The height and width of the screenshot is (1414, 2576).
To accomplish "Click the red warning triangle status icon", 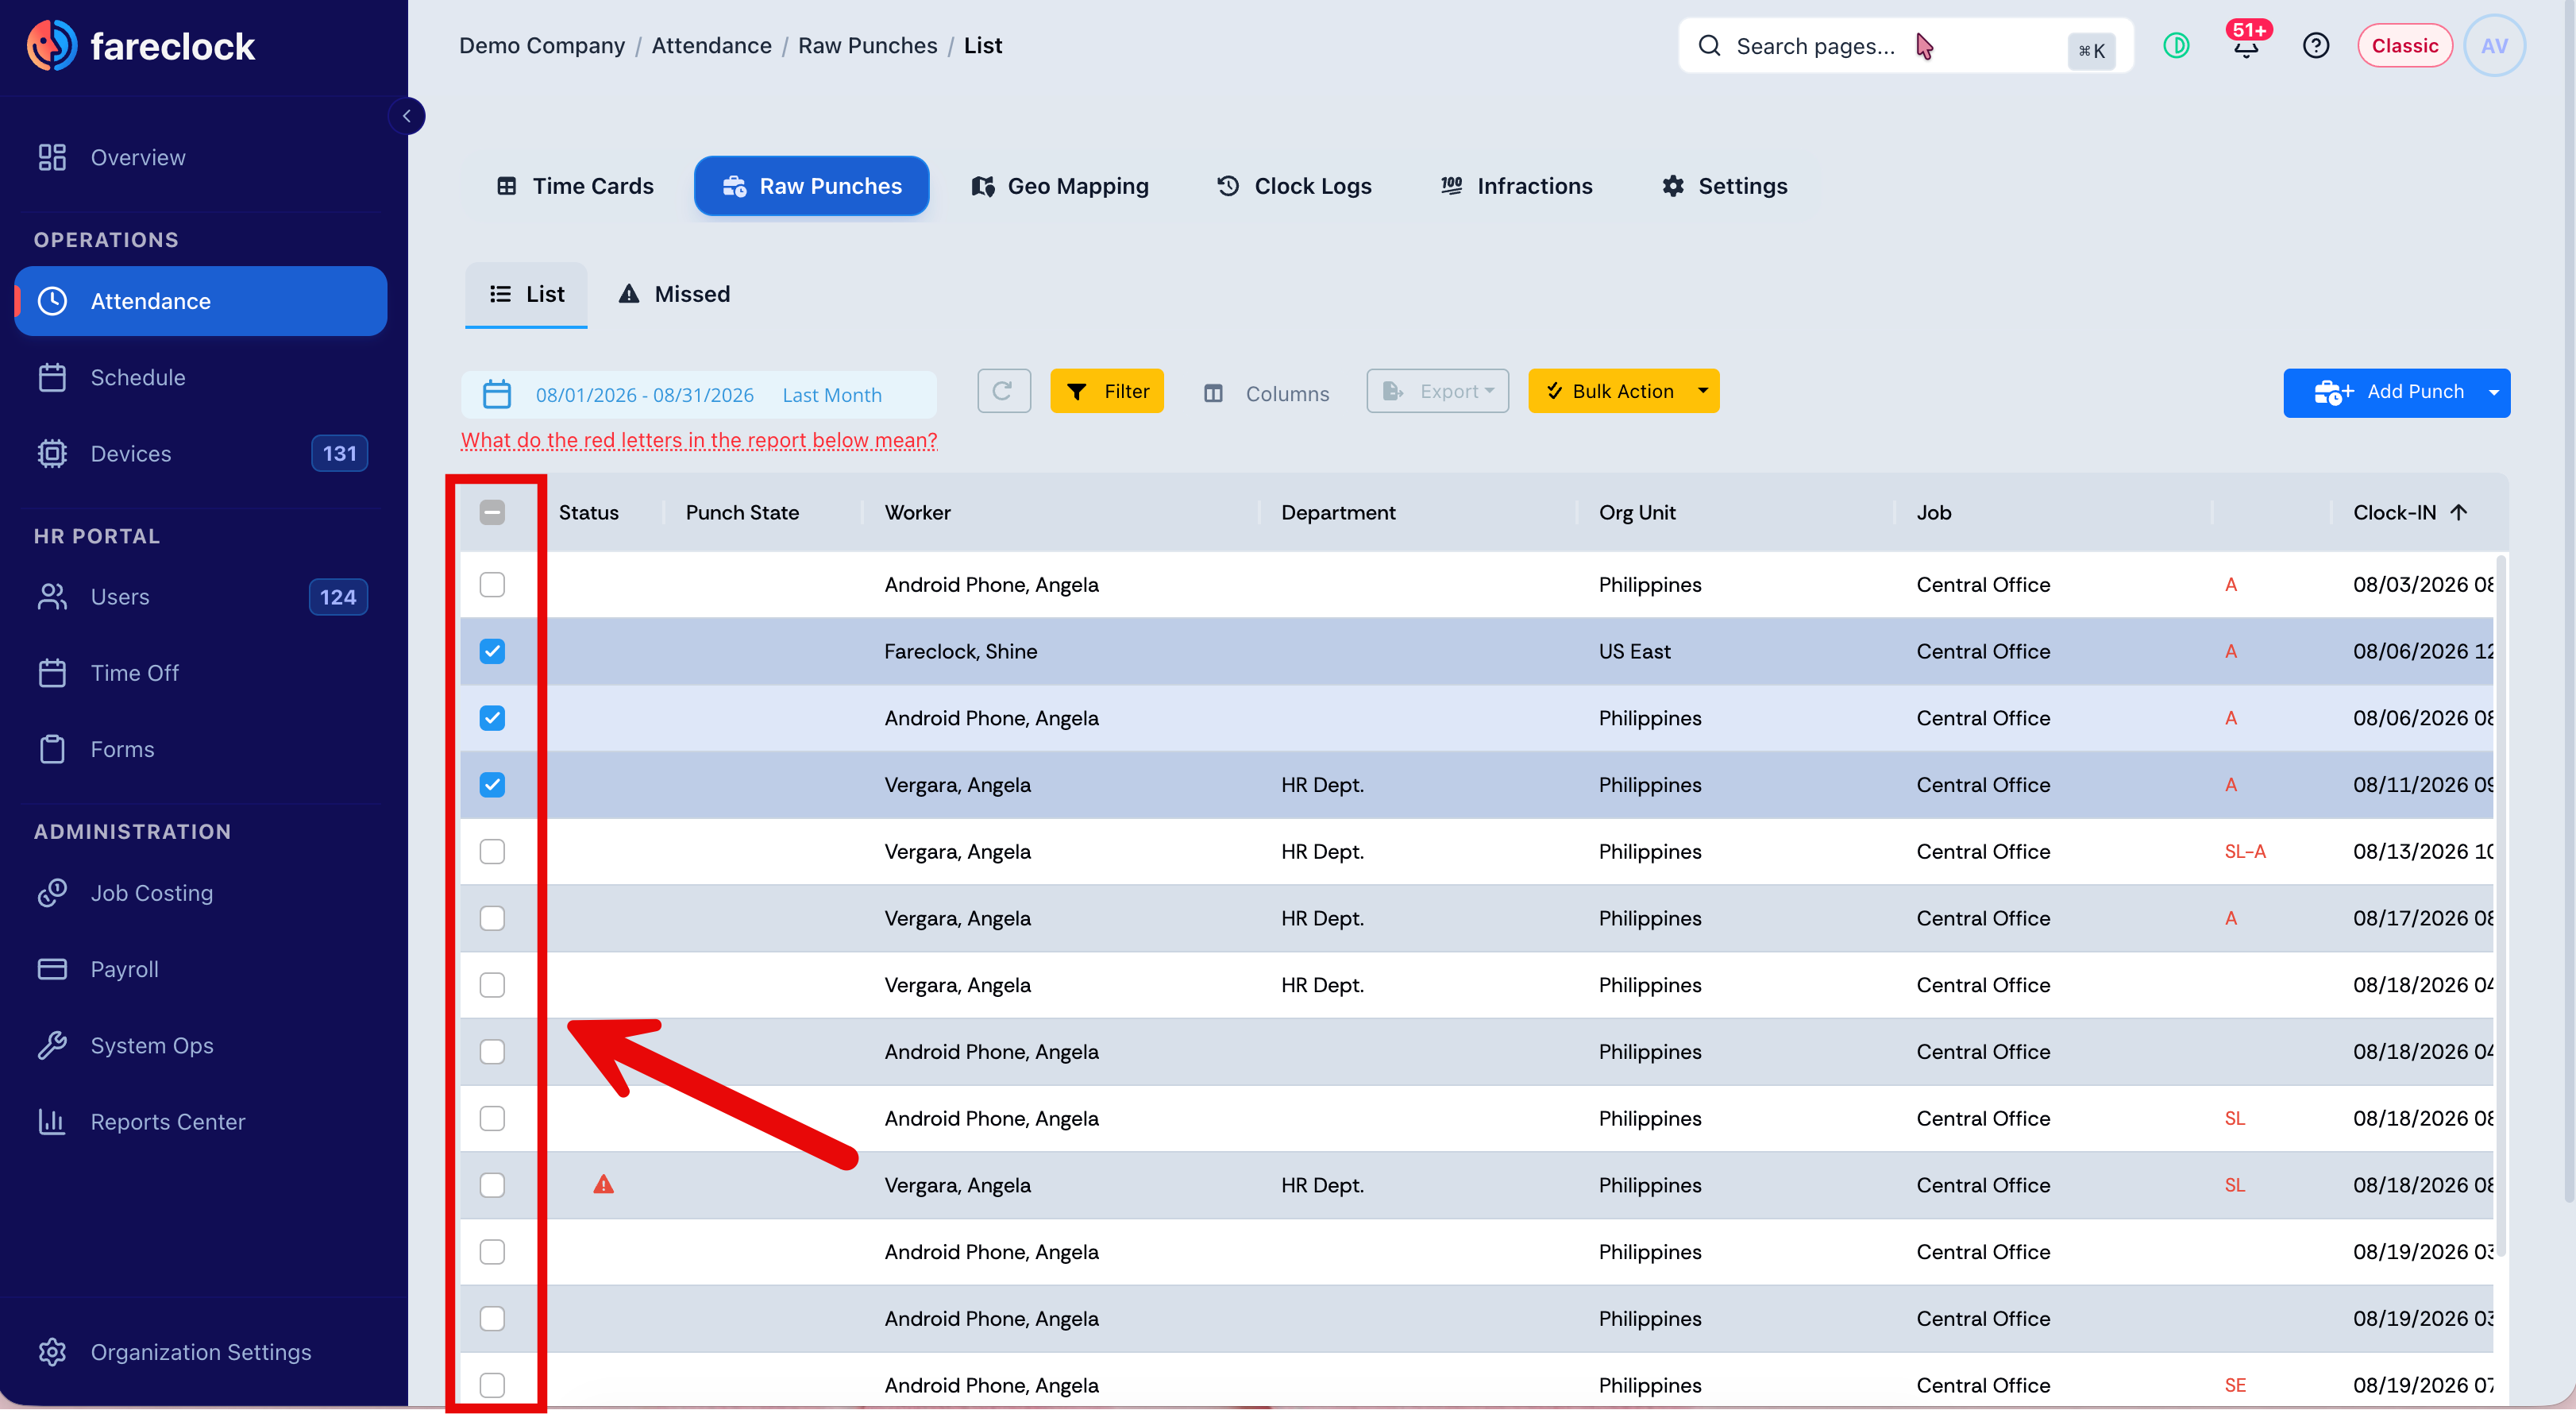I will (603, 1185).
